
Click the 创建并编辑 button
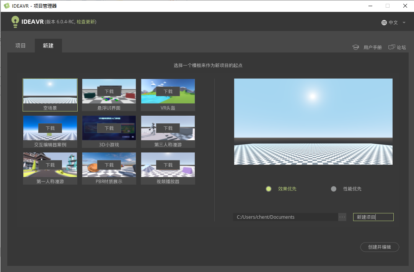click(380, 247)
